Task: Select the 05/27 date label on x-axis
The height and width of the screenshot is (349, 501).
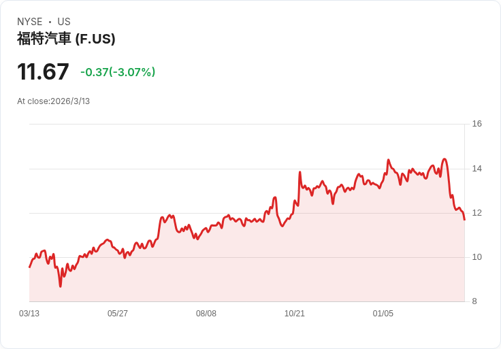Action: pyautogui.click(x=118, y=314)
